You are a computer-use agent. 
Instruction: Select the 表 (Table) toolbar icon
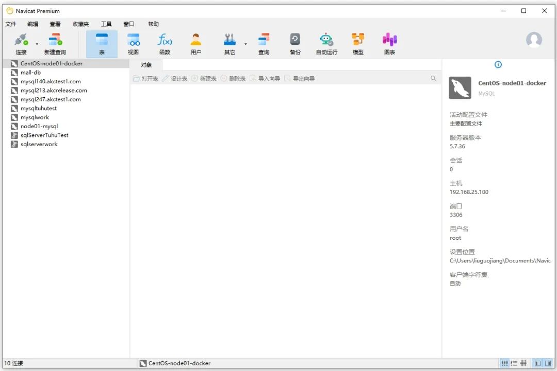click(x=102, y=44)
